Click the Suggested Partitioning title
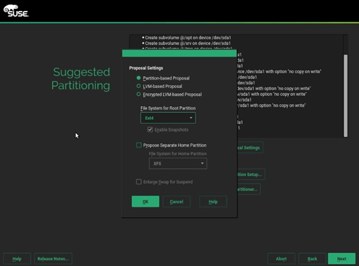The width and height of the screenshot is (359, 266). (81, 79)
